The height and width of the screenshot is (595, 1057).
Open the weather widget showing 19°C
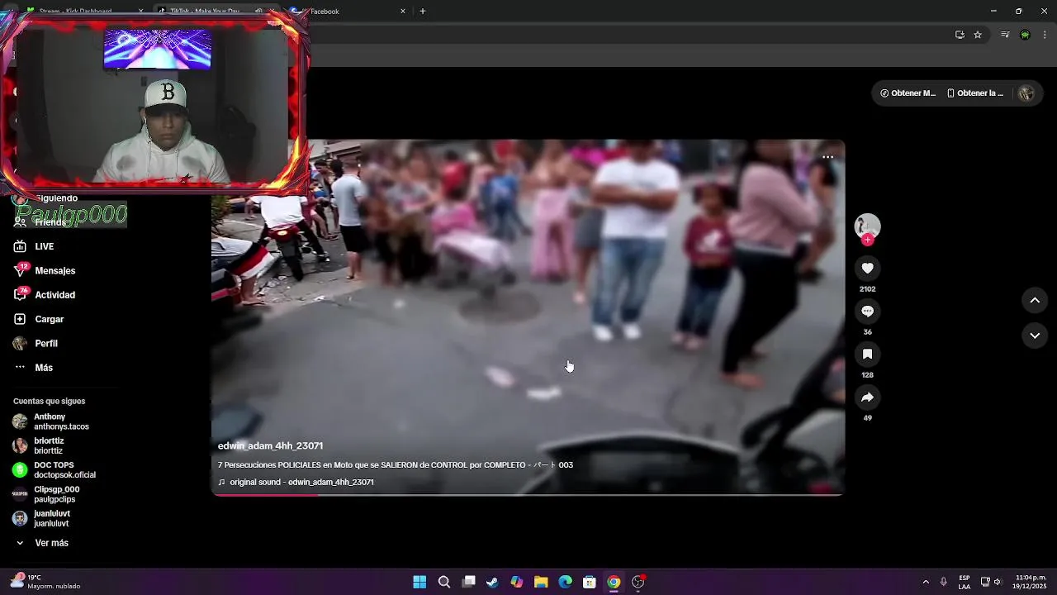(45, 582)
